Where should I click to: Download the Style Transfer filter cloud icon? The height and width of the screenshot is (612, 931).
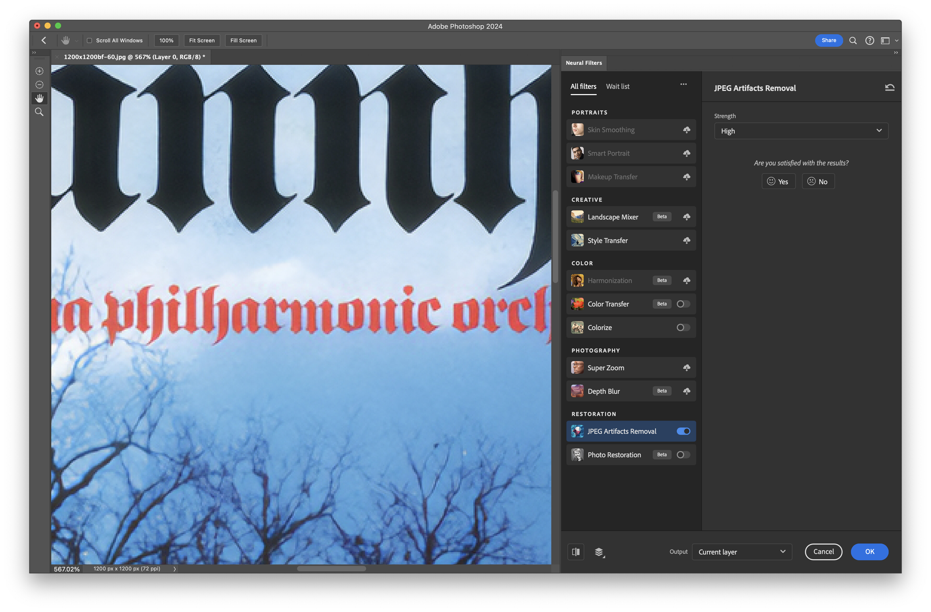[x=686, y=240]
